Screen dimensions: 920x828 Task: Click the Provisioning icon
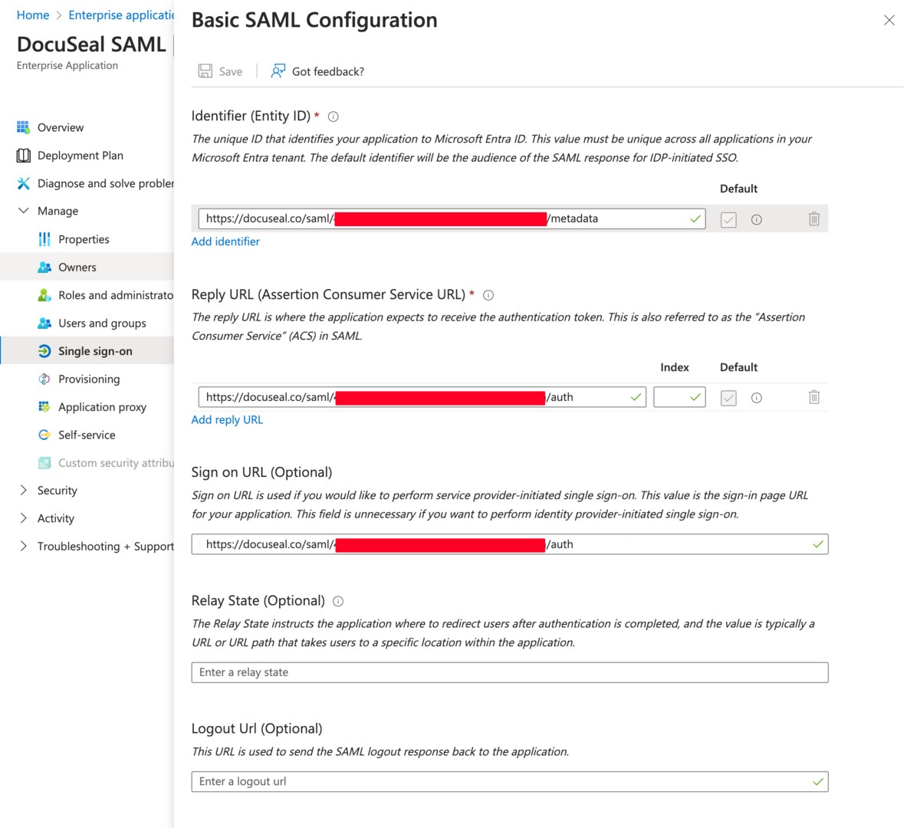pyautogui.click(x=44, y=379)
